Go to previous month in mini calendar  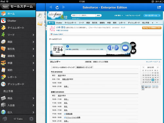[x=144, y=67]
